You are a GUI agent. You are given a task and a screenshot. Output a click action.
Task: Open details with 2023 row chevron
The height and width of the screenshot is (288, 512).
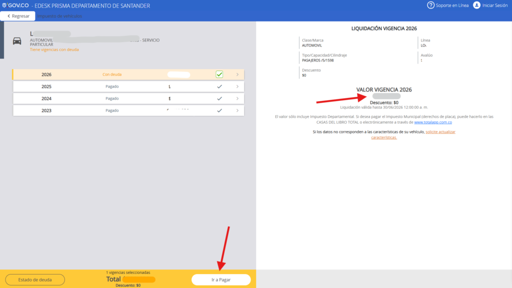point(237,110)
